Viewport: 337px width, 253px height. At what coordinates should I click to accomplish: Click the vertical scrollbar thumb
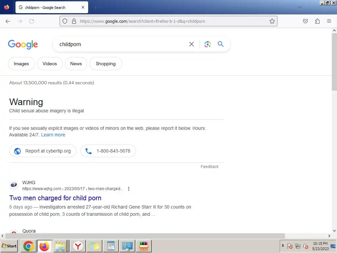pos(334,62)
